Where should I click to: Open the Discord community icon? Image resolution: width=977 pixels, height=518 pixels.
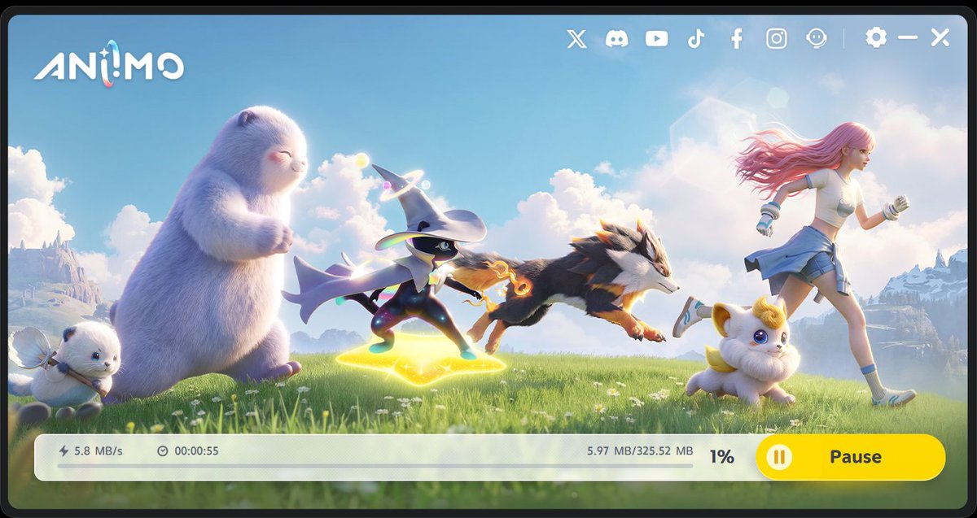pos(617,38)
